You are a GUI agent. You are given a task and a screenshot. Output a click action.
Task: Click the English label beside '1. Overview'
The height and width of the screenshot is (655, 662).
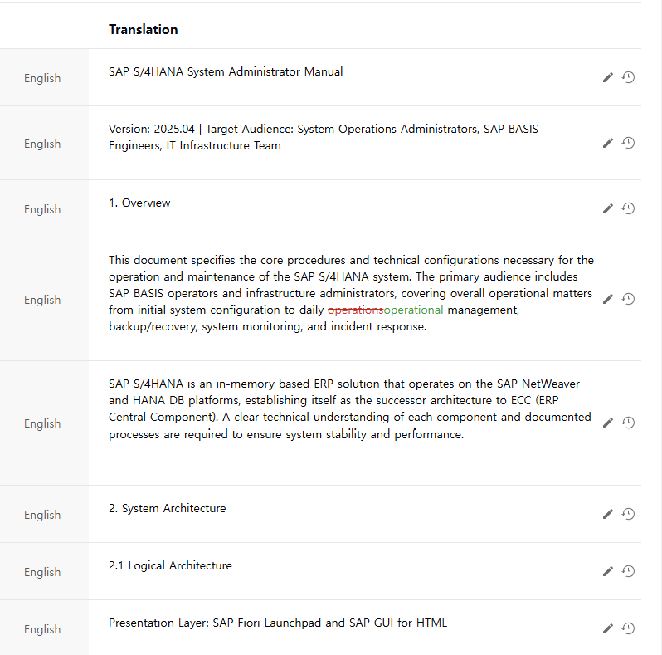click(x=42, y=209)
